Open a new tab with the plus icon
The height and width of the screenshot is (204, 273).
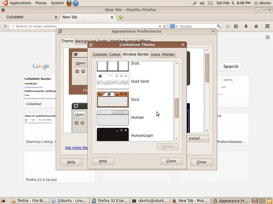click(121, 17)
